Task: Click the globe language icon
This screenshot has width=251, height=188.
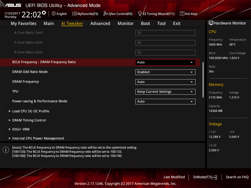Action: tap(54, 14)
